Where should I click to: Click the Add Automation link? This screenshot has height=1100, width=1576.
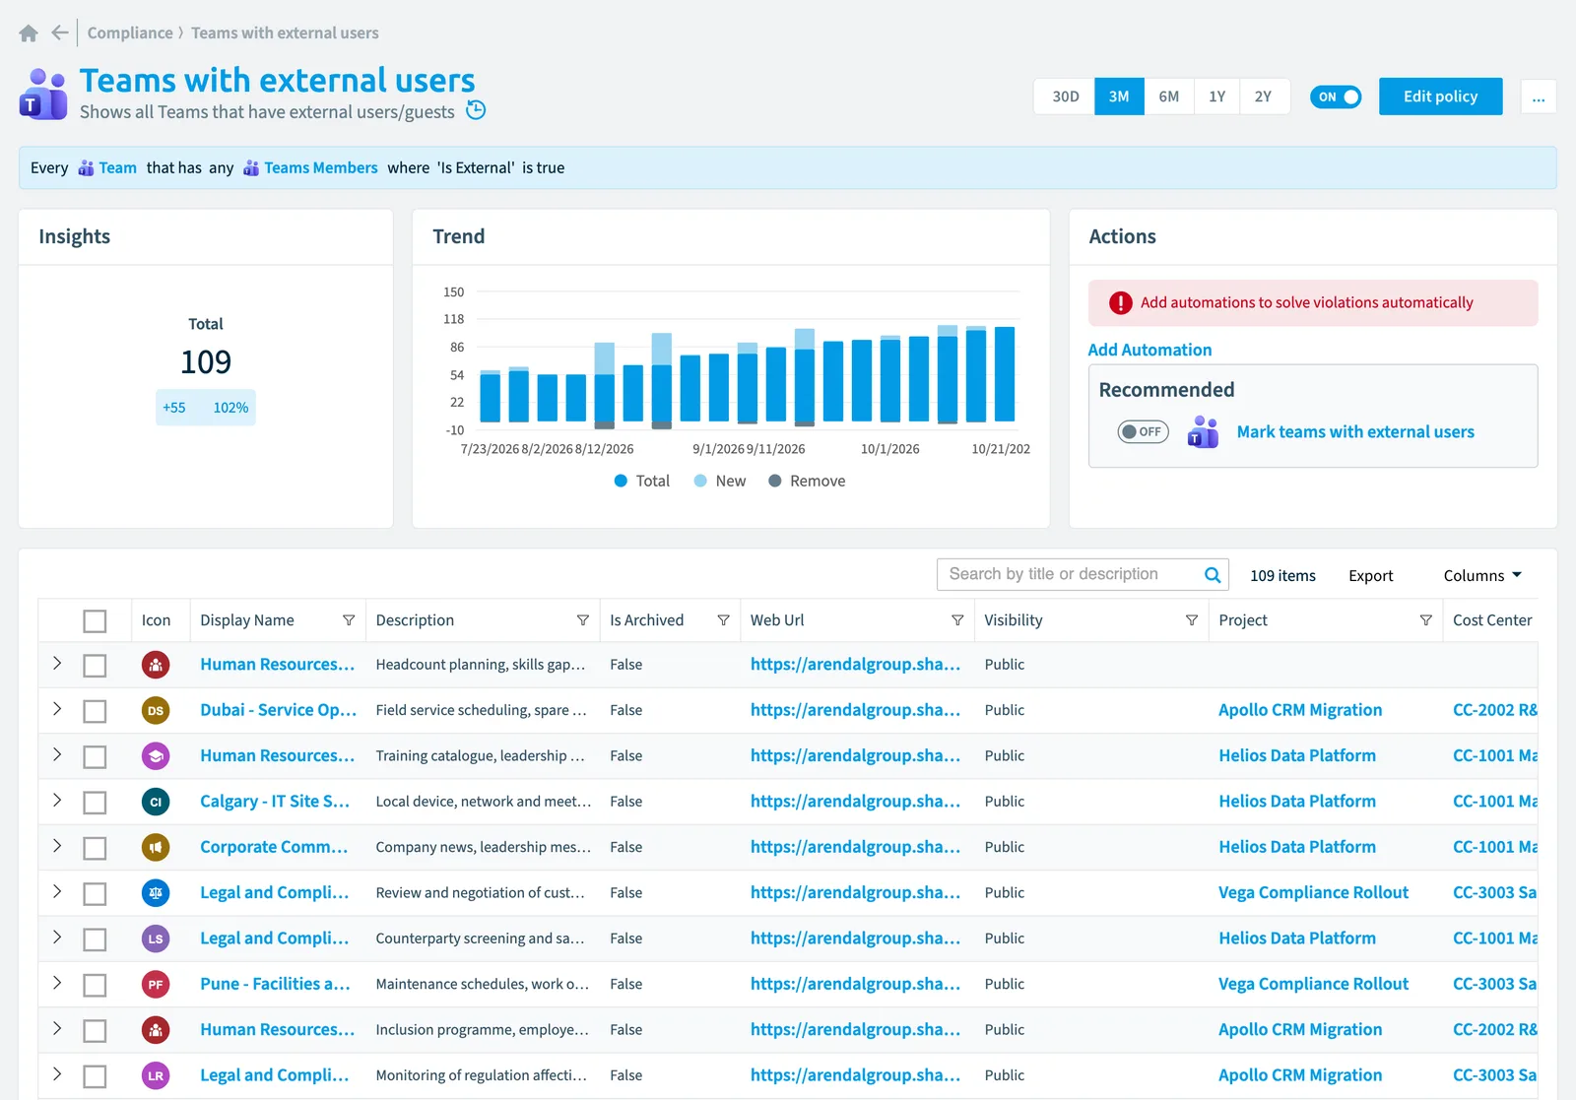[1149, 350]
